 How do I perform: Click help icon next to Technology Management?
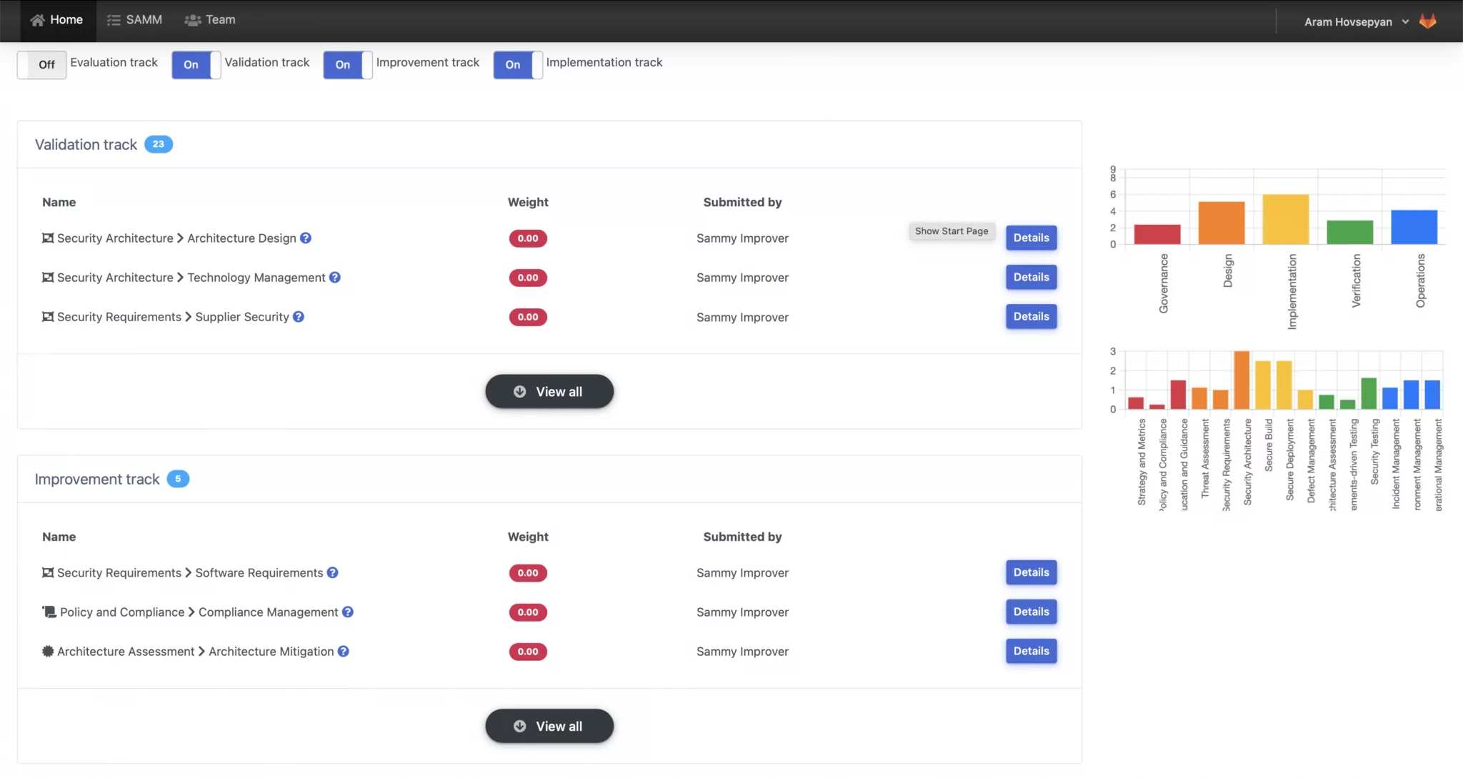[x=335, y=278]
